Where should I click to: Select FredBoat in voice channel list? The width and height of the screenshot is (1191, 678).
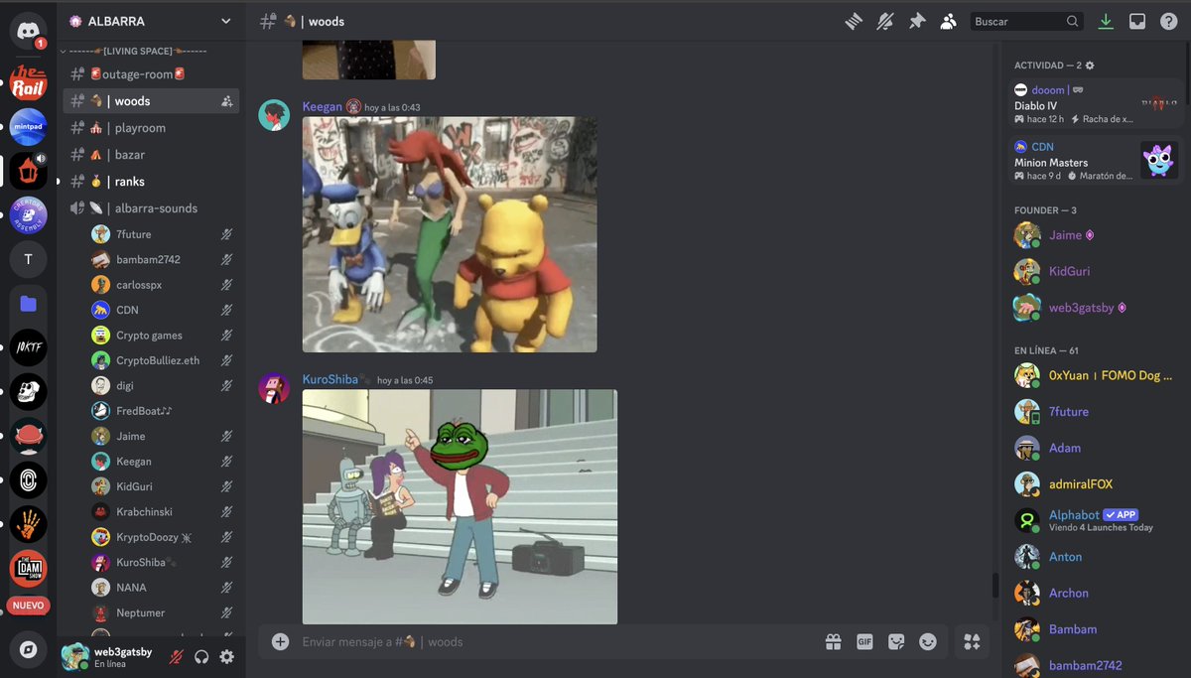click(164, 411)
